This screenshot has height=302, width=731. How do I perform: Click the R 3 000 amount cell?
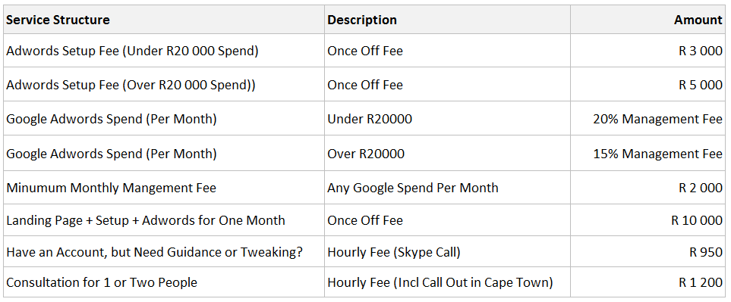pos(648,50)
